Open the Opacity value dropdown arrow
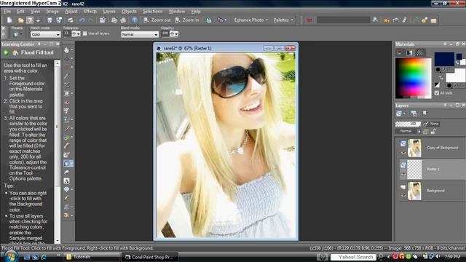 coord(176,34)
